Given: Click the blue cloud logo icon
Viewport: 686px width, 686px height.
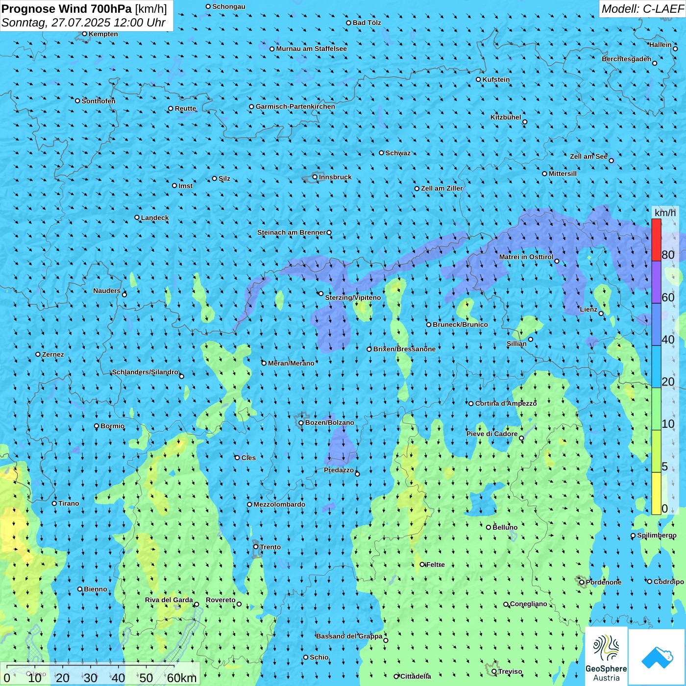Looking at the screenshot, I should pos(657,657).
